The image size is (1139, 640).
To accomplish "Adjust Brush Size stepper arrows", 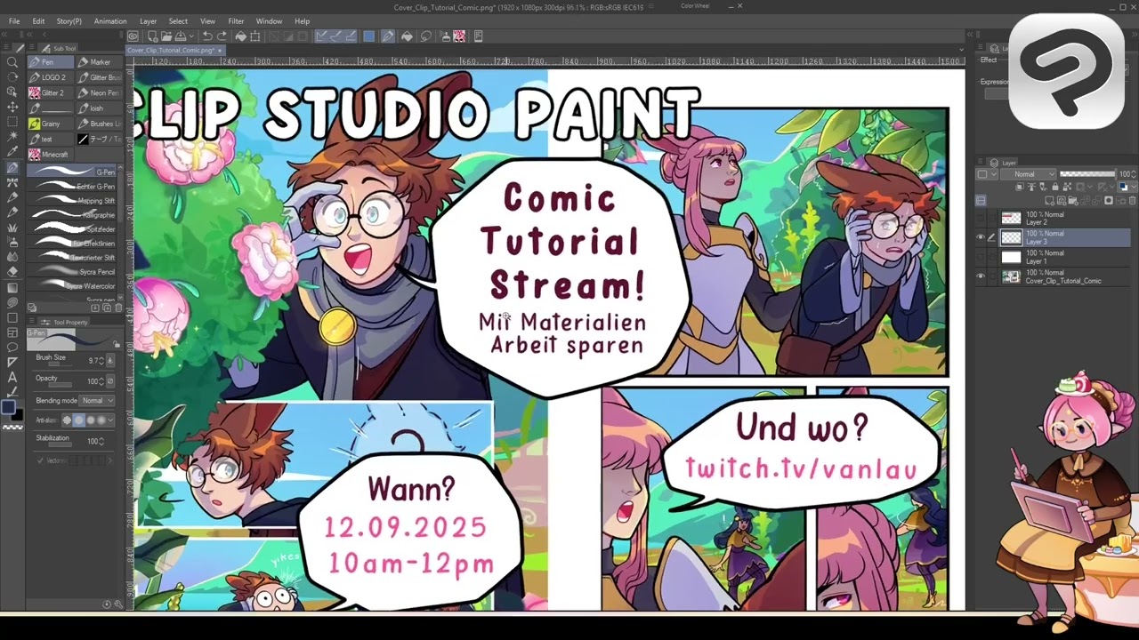I will pyautogui.click(x=101, y=360).
